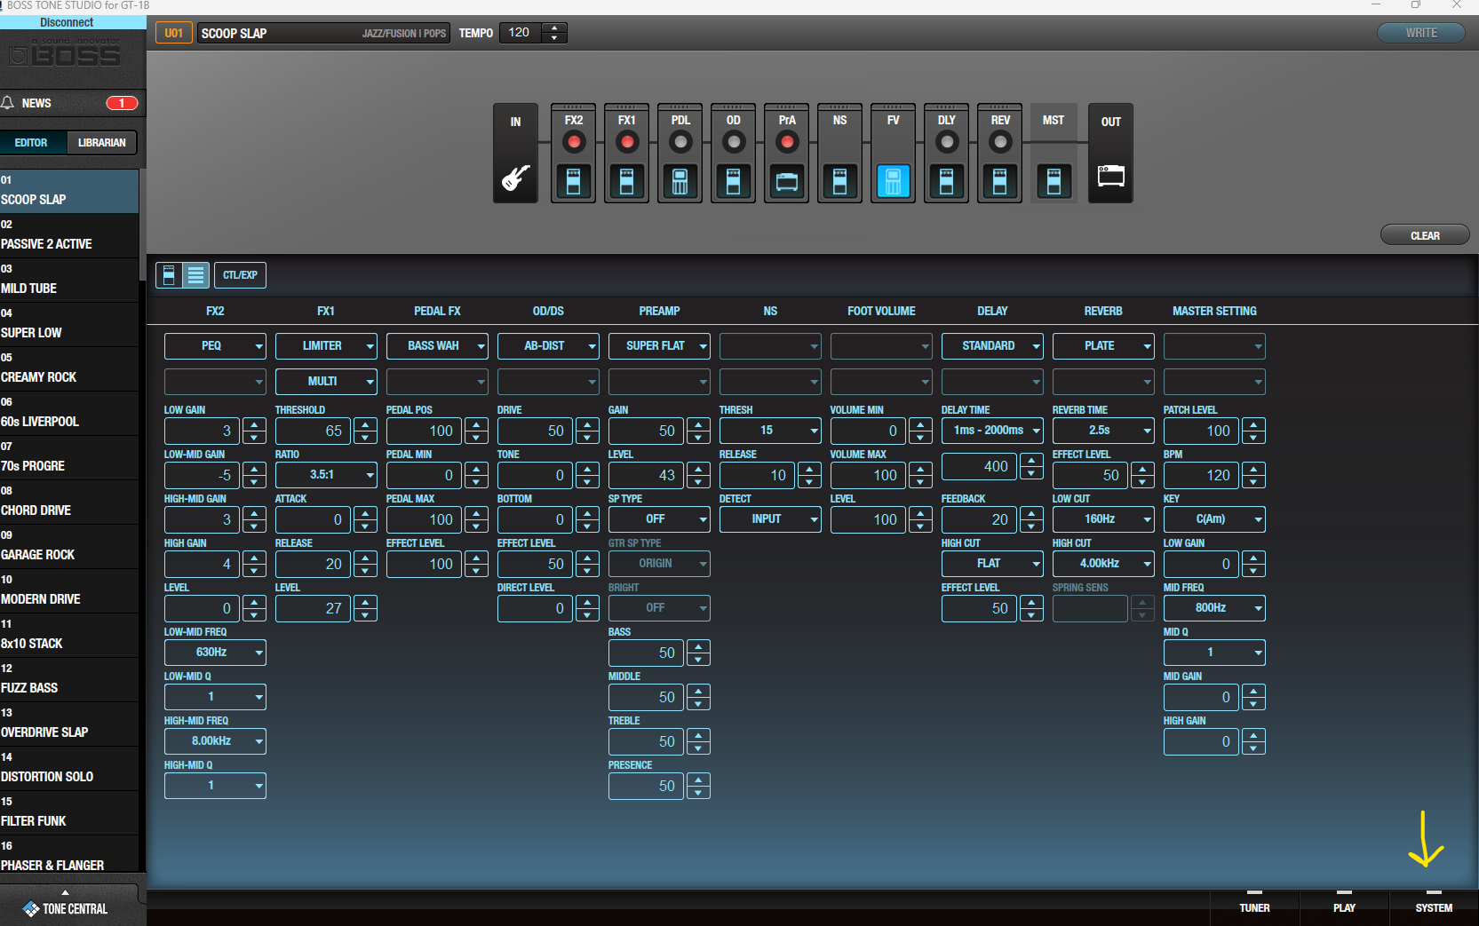Switch to the list-style view icon
The height and width of the screenshot is (926, 1479).
(195, 275)
